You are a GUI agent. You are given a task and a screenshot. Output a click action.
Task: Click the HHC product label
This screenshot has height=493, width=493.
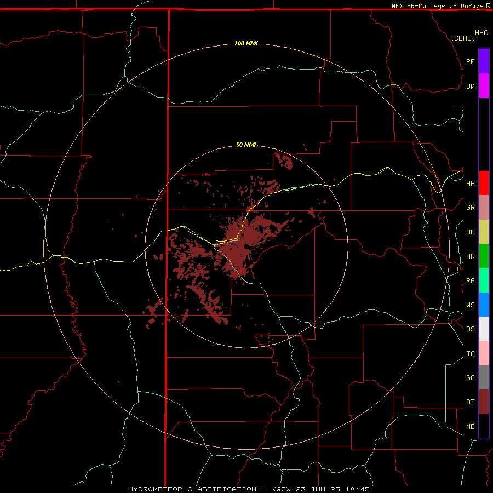point(481,33)
